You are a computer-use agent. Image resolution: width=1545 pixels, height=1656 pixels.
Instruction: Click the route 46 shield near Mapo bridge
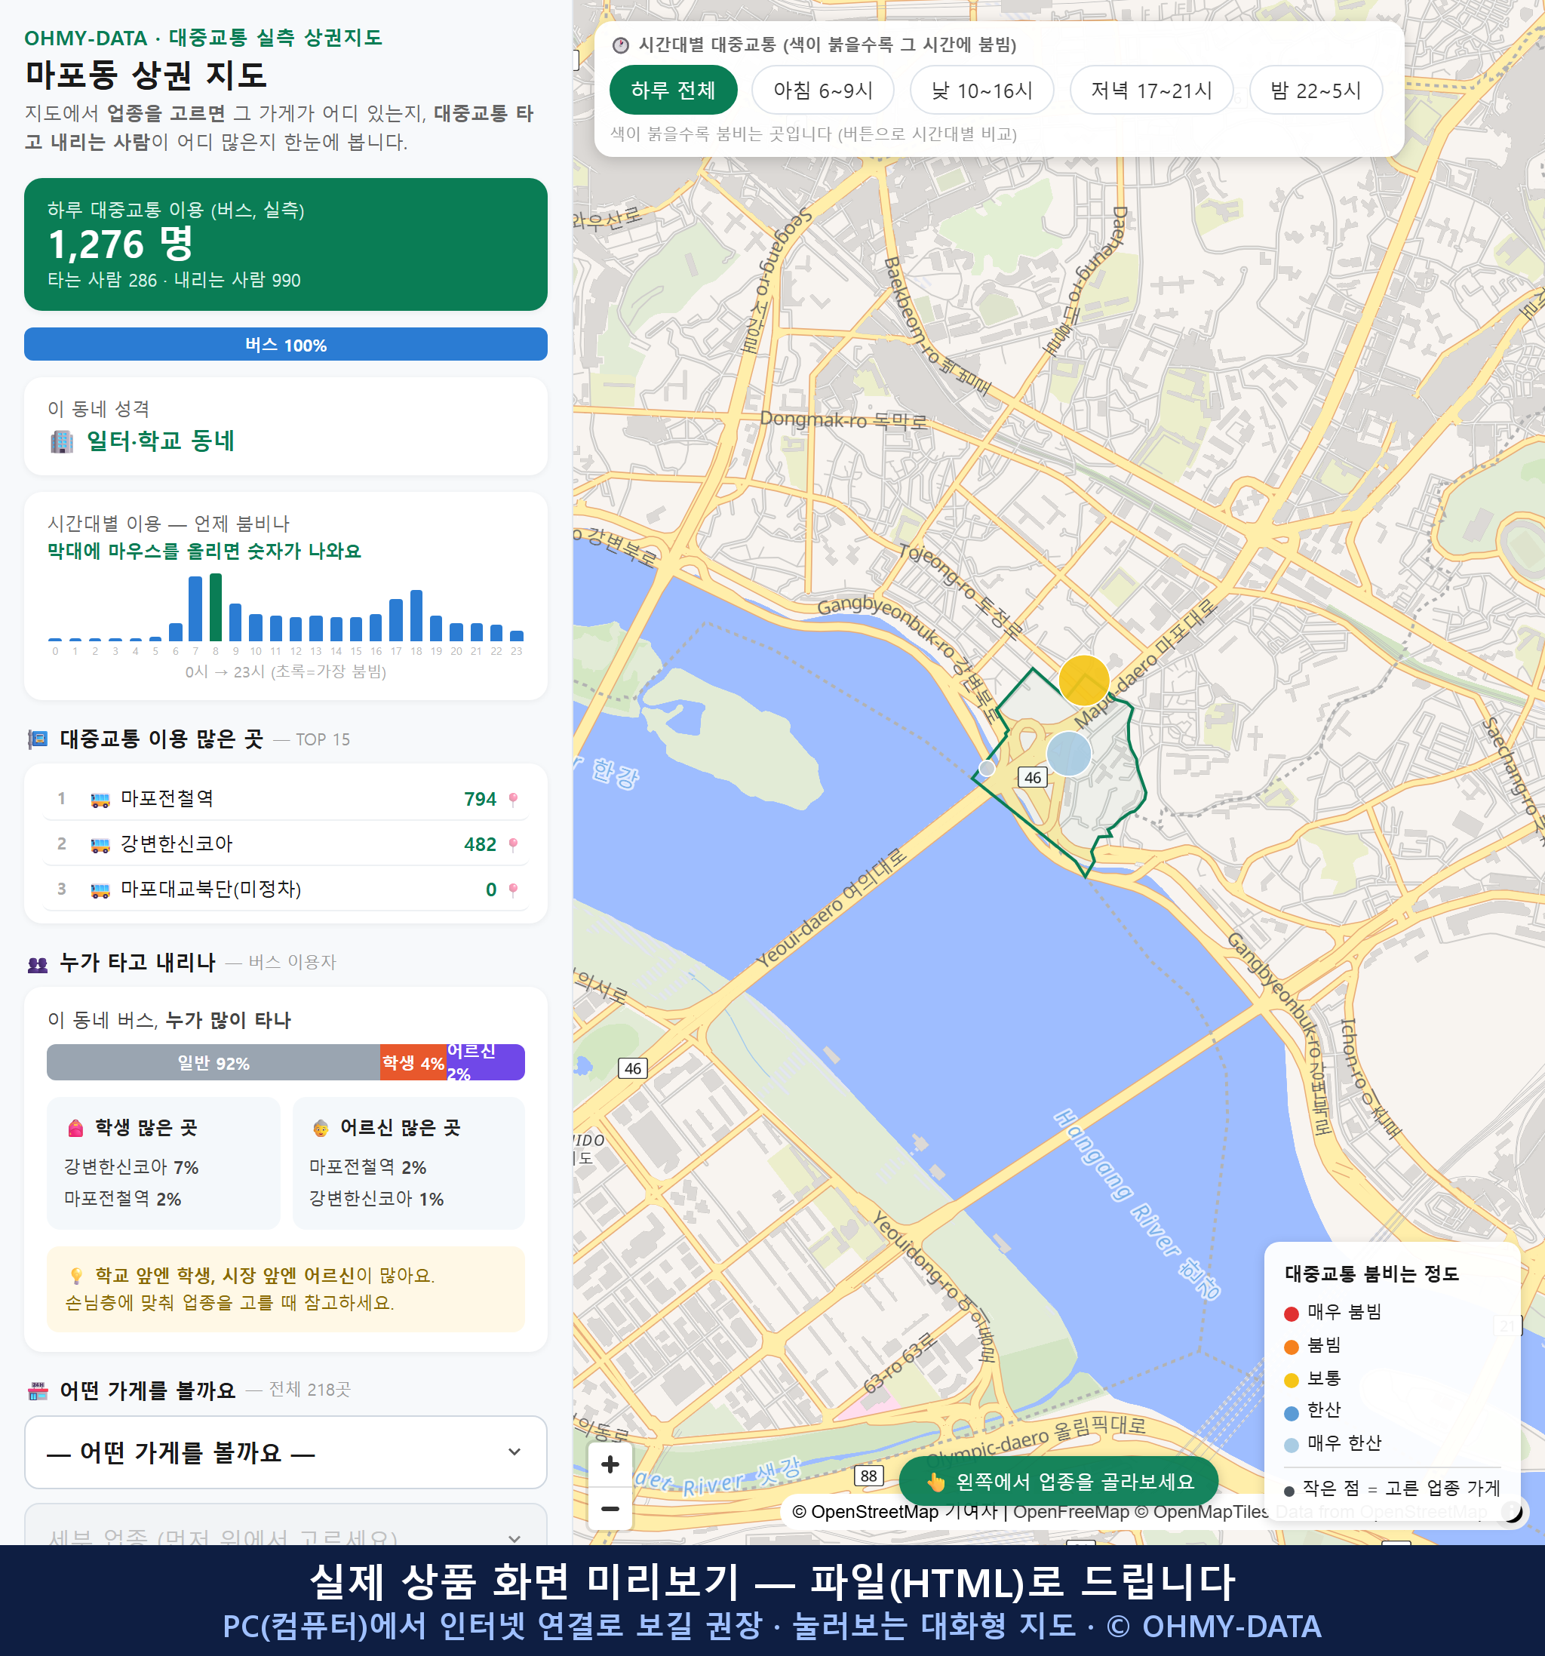pyautogui.click(x=1033, y=777)
